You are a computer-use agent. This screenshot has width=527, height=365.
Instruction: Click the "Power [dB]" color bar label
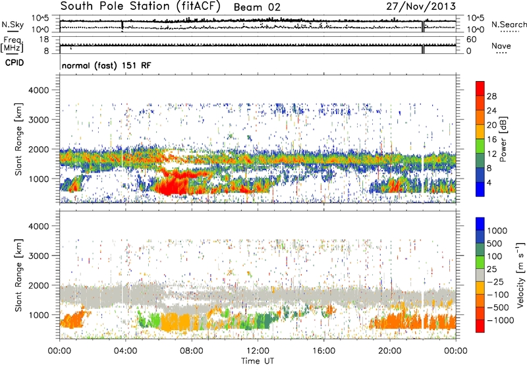click(x=503, y=139)
